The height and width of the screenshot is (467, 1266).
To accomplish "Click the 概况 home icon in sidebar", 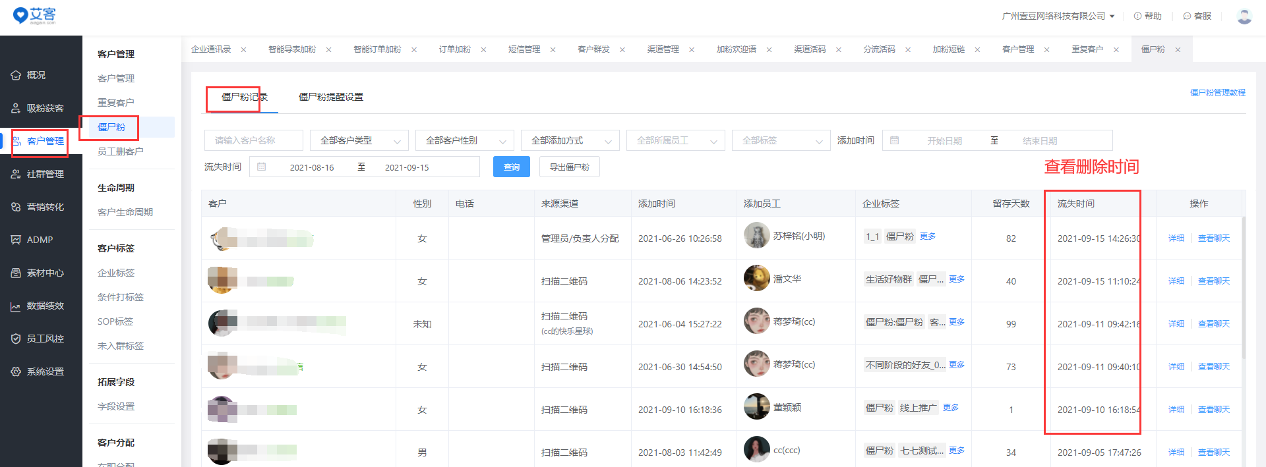I will pyautogui.click(x=16, y=75).
